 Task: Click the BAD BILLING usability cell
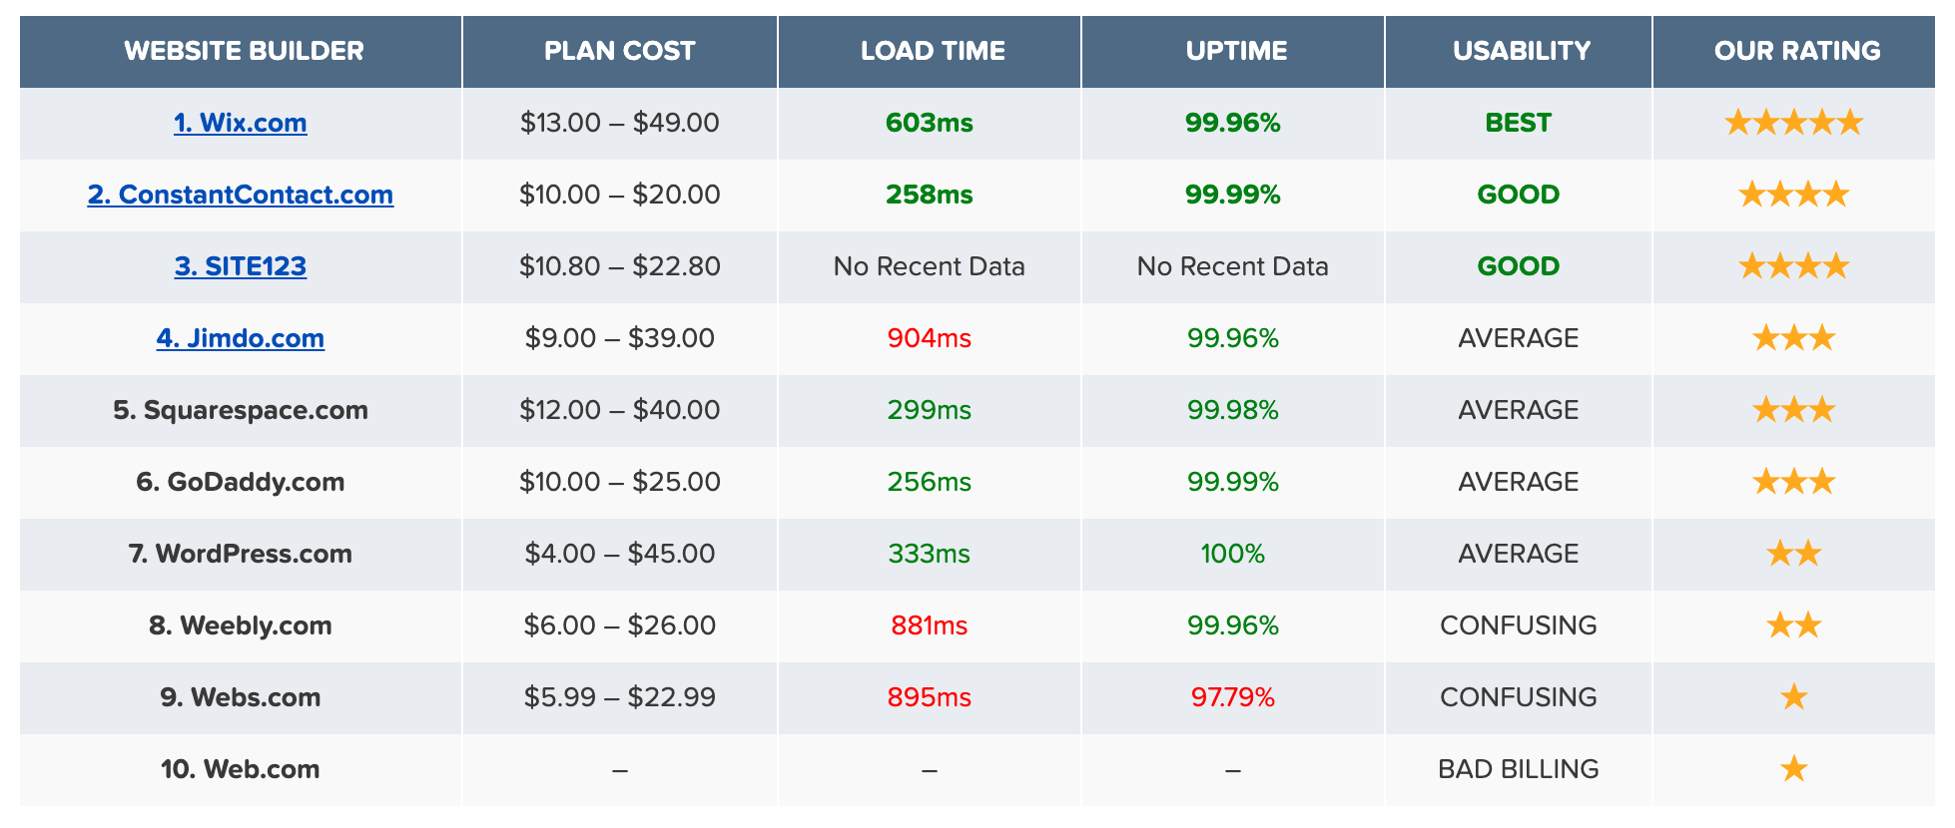click(1518, 769)
